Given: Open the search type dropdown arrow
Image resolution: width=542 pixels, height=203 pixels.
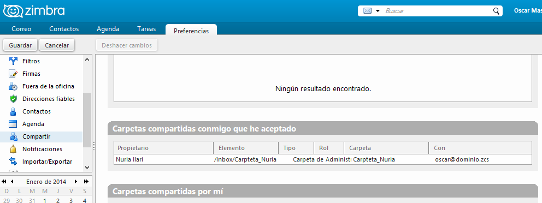Looking at the screenshot, I should tap(378, 11).
